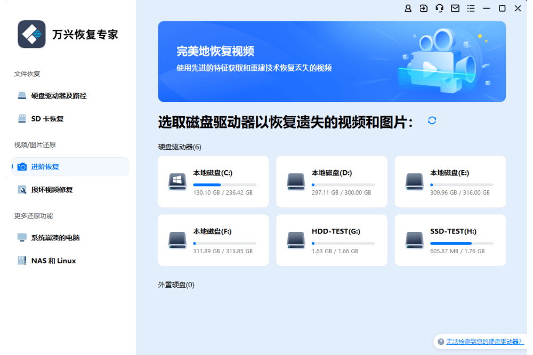Click the drive icon for 本地磁盘(D:)
Image resolution: width=533 pixels, height=355 pixels.
click(296, 182)
